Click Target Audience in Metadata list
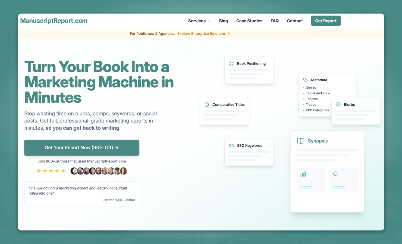 click(318, 93)
